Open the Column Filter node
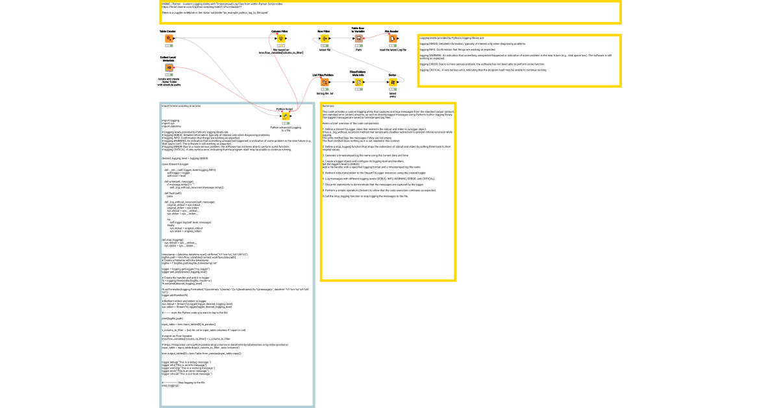This screenshot has height=408, width=779. pyautogui.click(x=280, y=38)
